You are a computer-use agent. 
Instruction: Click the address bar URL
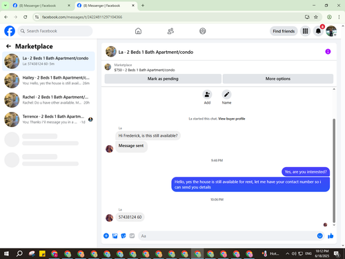click(x=82, y=17)
